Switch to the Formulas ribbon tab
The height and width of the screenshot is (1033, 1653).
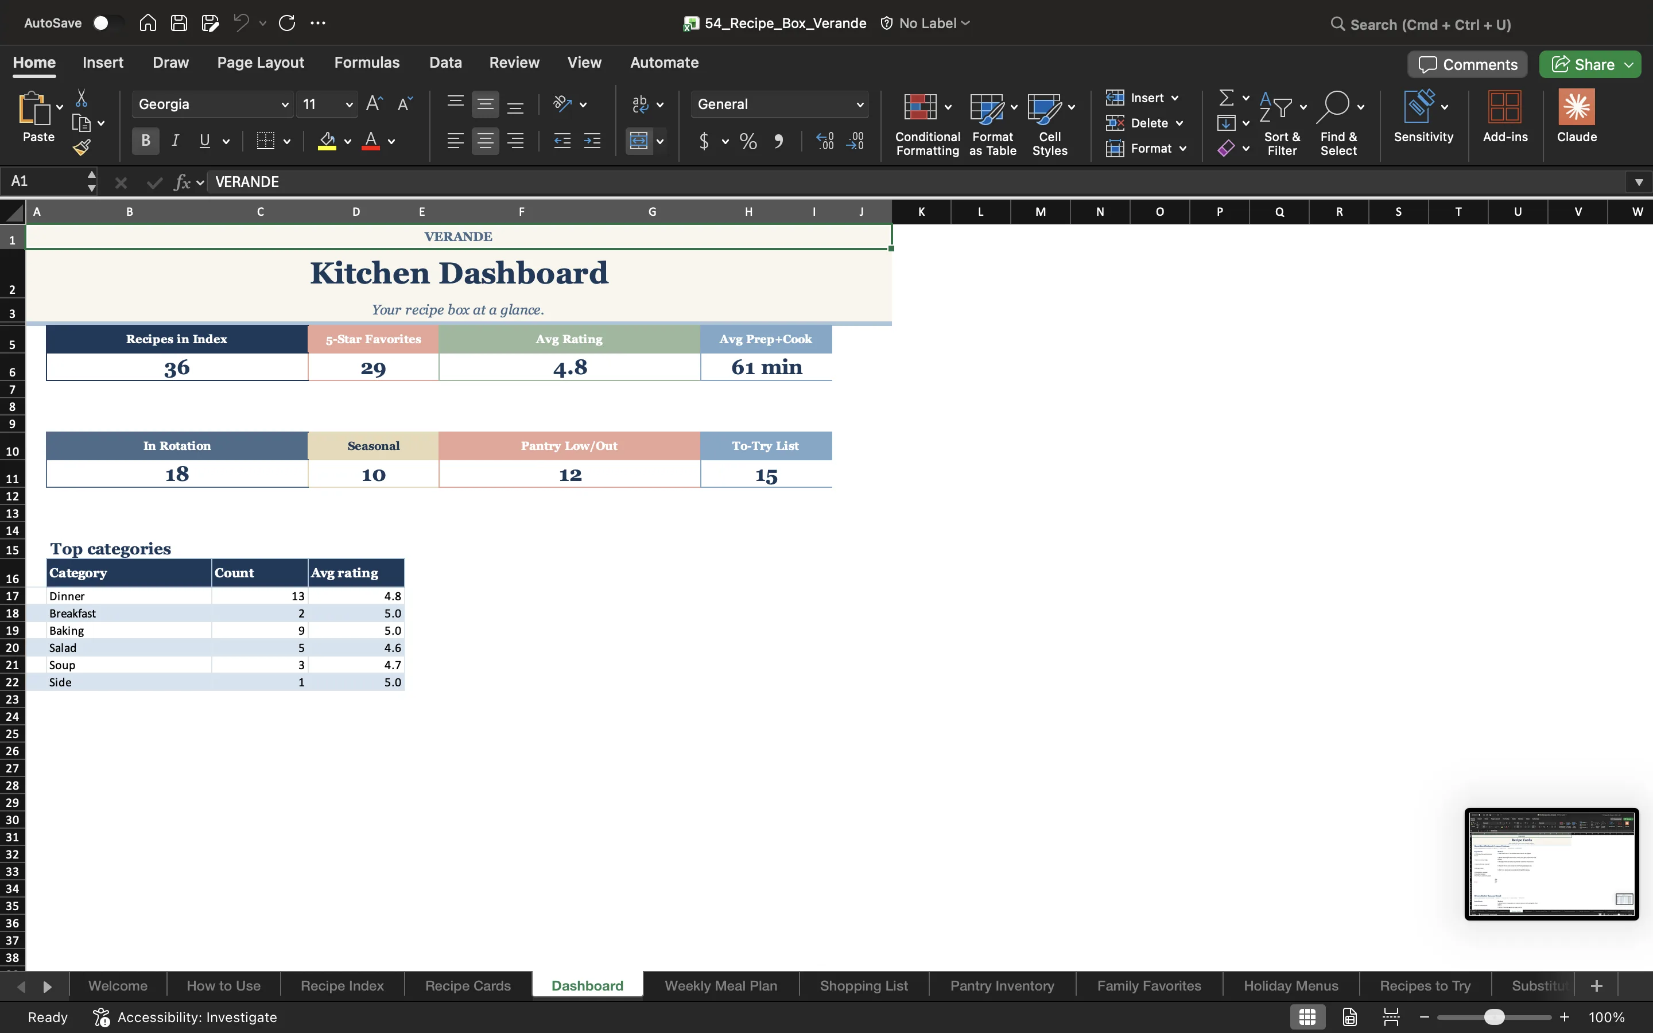(367, 63)
